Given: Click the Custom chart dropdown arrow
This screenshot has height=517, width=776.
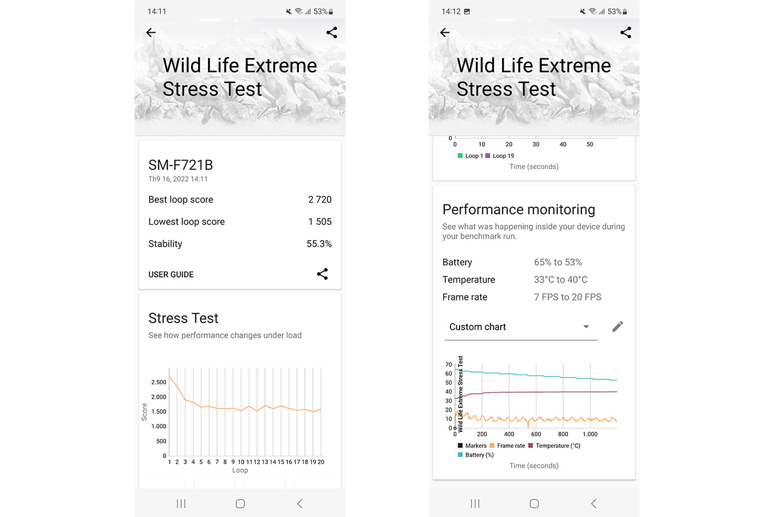Looking at the screenshot, I should coord(586,327).
